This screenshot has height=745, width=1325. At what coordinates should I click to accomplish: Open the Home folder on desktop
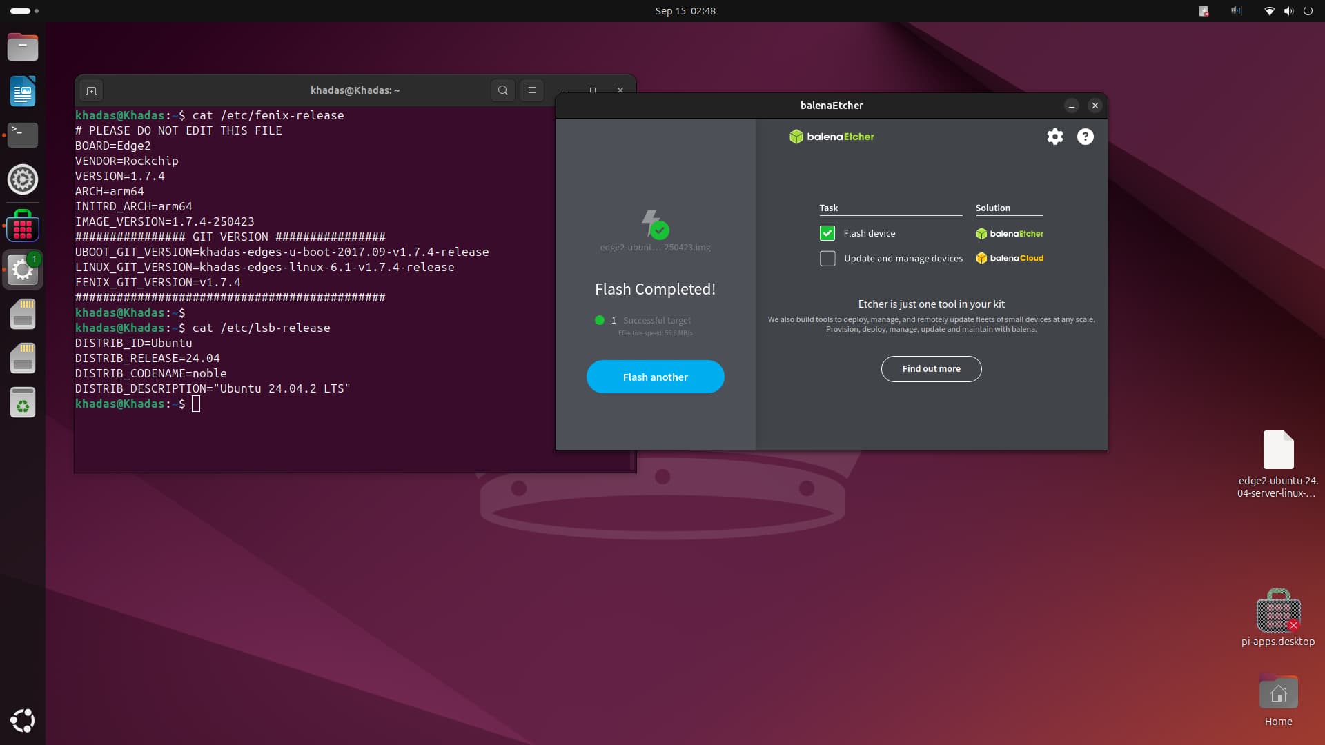click(x=1278, y=700)
